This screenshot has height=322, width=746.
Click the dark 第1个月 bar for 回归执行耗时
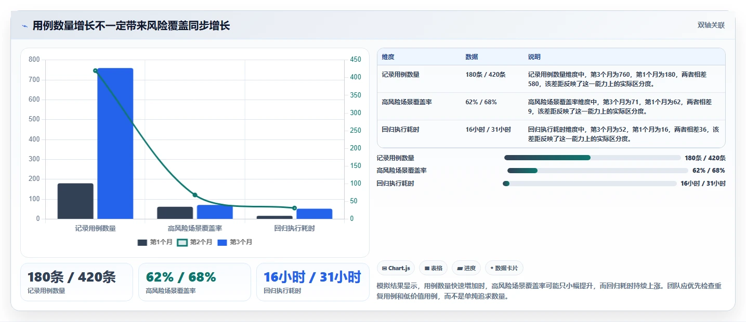coord(274,217)
